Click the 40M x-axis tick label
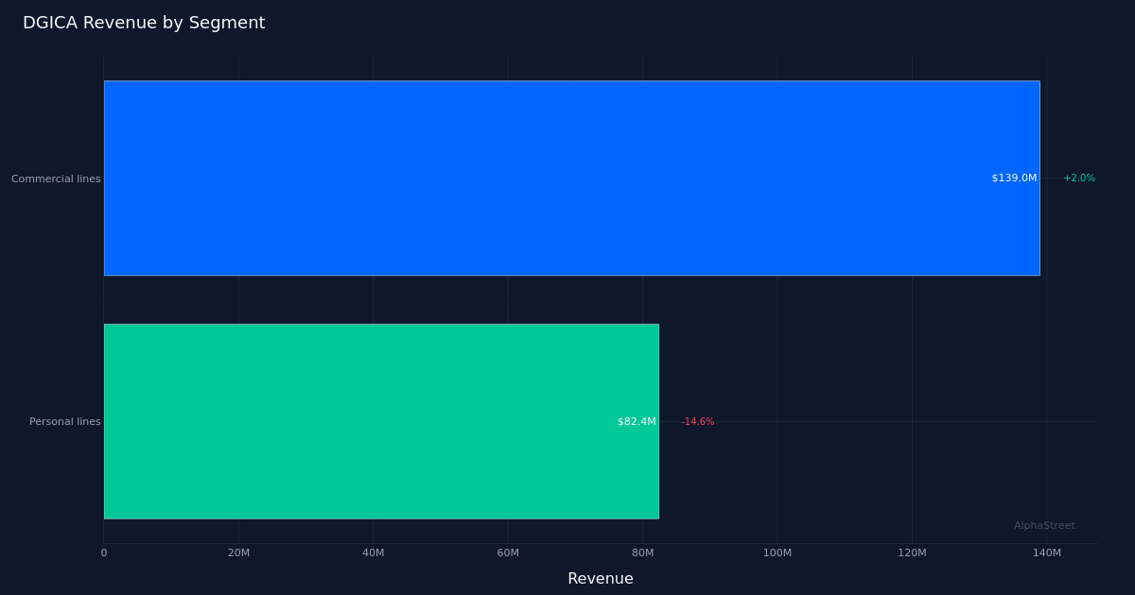 [x=373, y=552]
